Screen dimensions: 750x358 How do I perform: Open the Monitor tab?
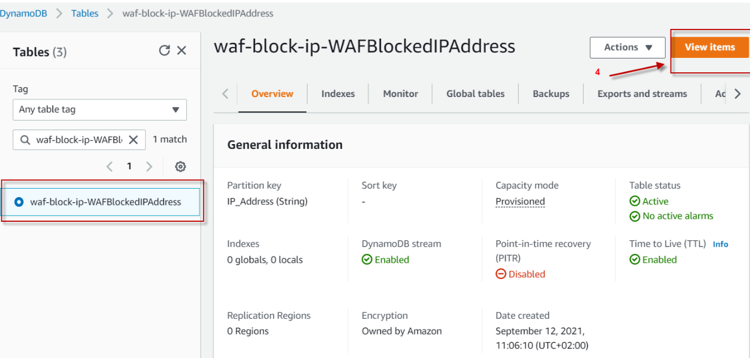pyautogui.click(x=400, y=94)
